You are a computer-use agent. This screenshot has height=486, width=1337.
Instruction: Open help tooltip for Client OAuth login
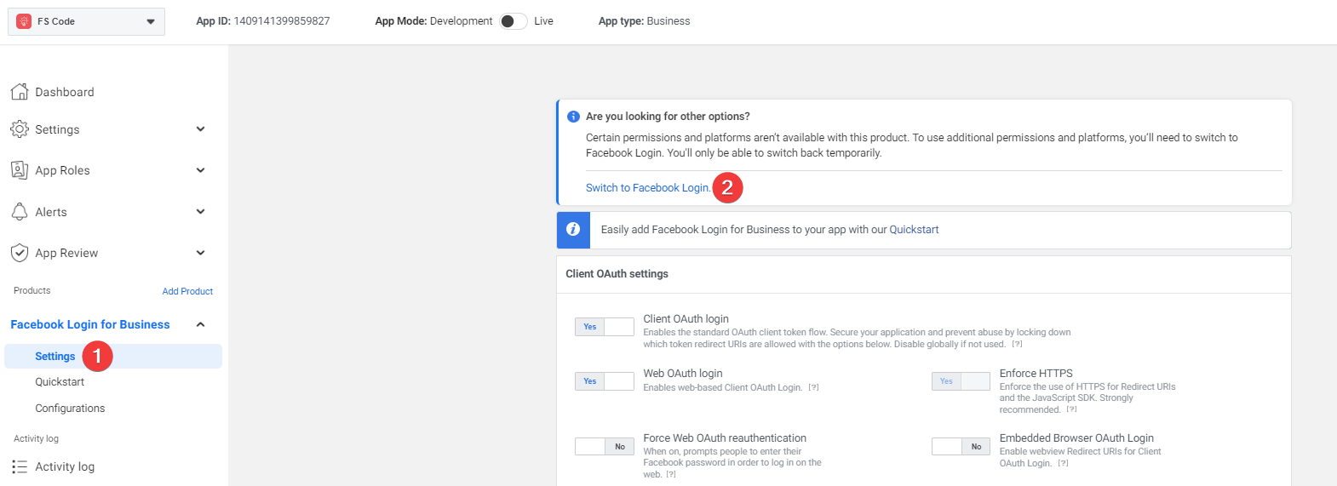[x=1017, y=345]
